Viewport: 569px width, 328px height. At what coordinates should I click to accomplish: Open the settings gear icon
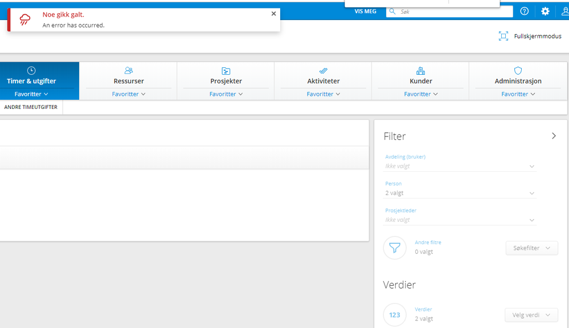[x=545, y=11]
